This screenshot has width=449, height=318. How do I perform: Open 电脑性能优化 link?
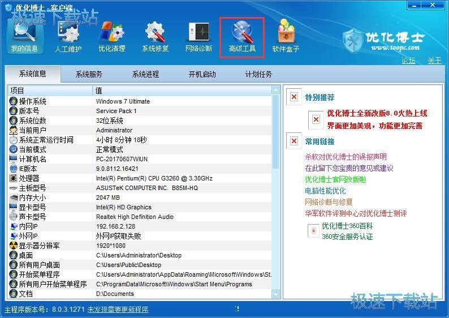pyautogui.click(x=325, y=191)
